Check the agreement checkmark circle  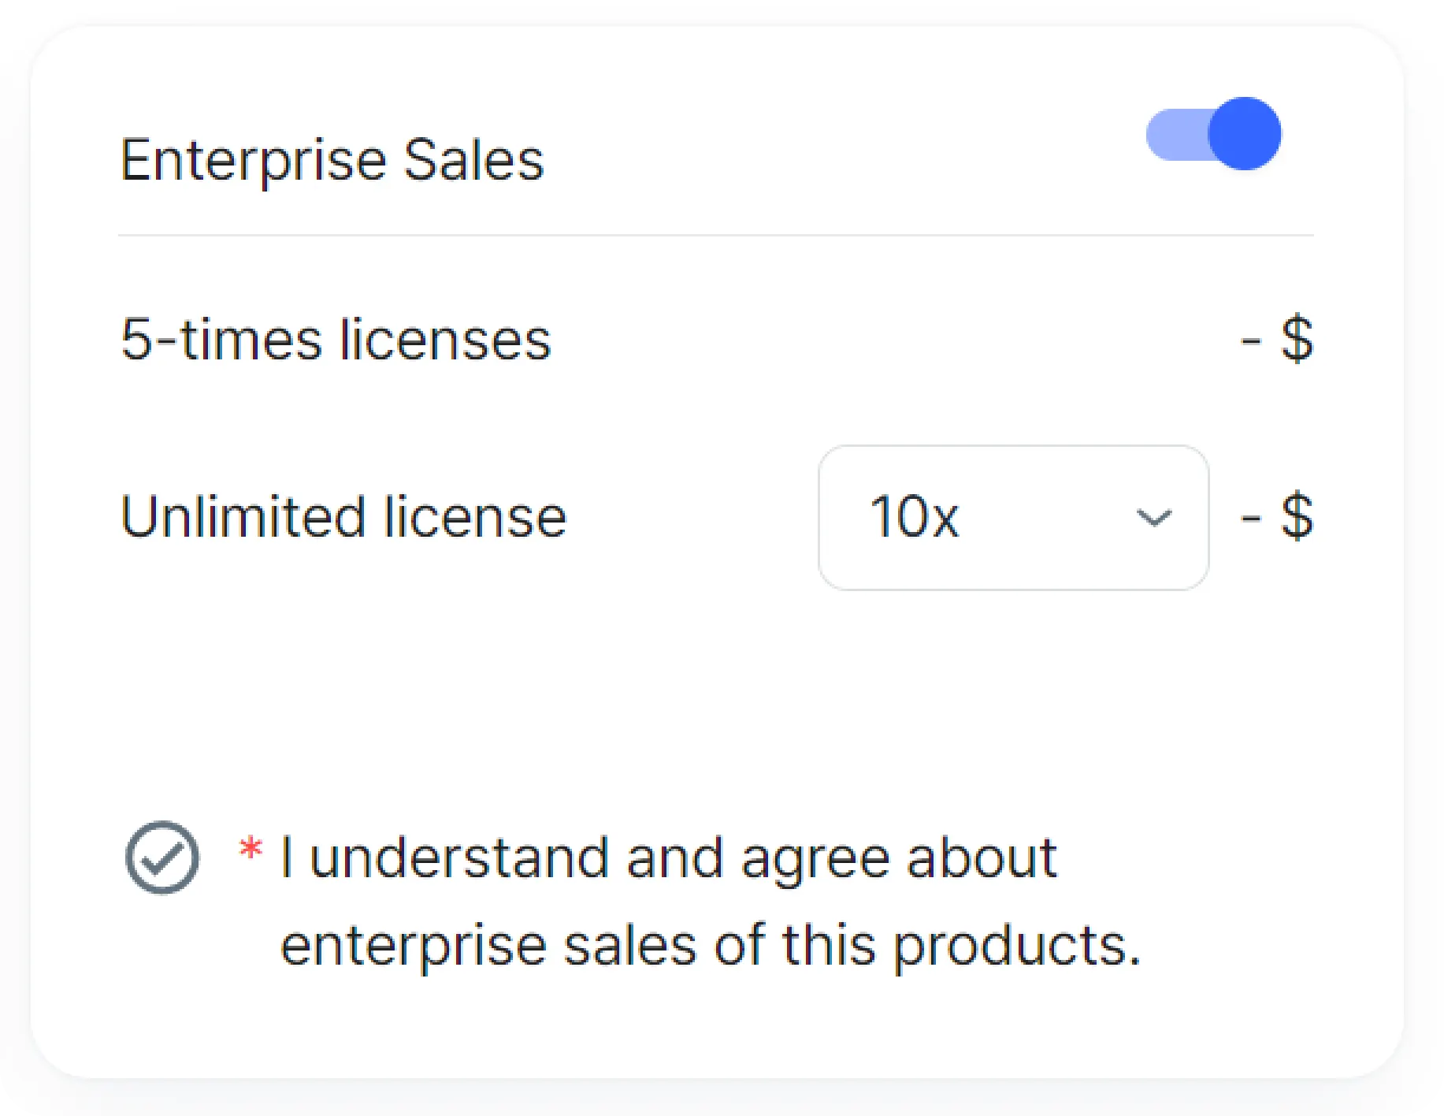click(162, 857)
